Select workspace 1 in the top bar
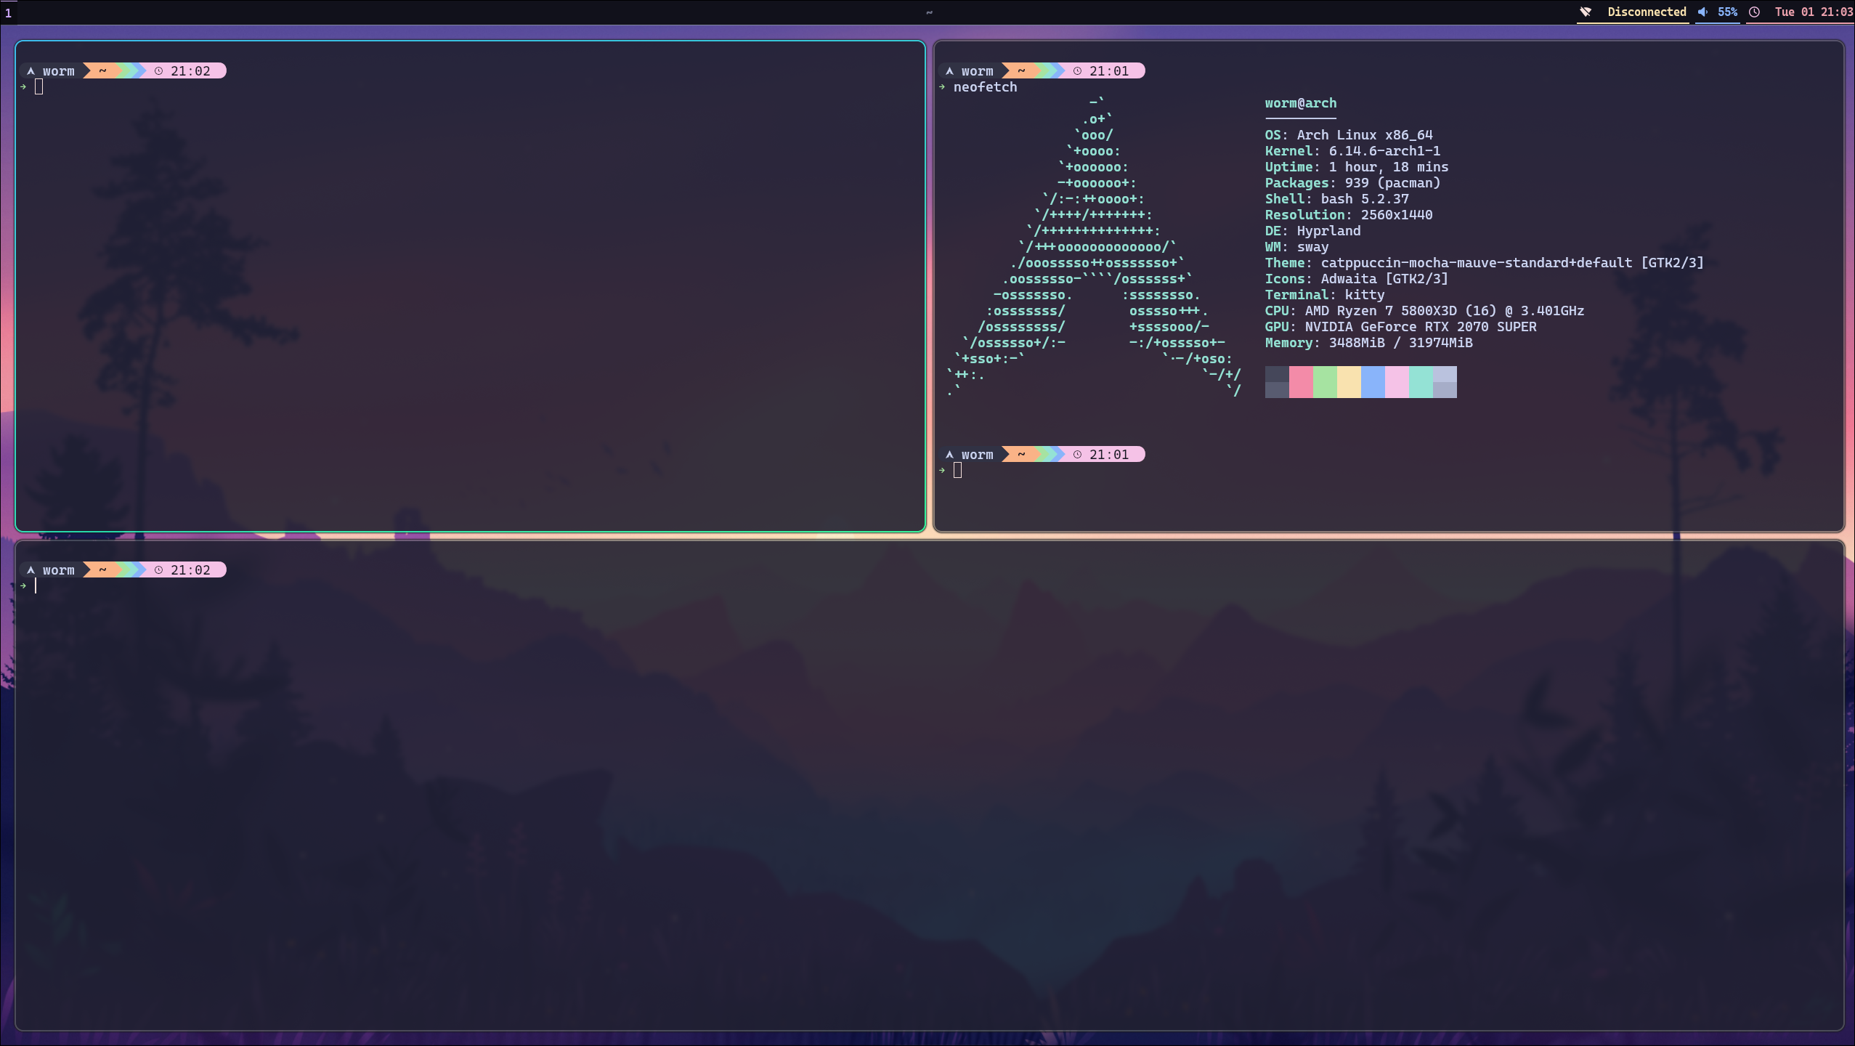The width and height of the screenshot is (1855, 1046). coord(8,12)
